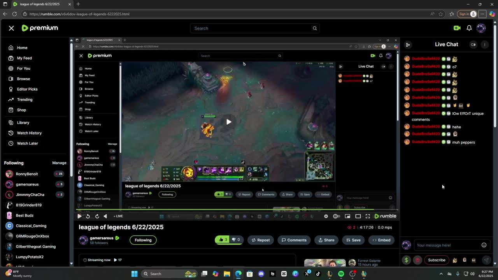This screenshot has height=280, width=498.
Task: Add page to browser favorites star
Action: coord(441,14)
